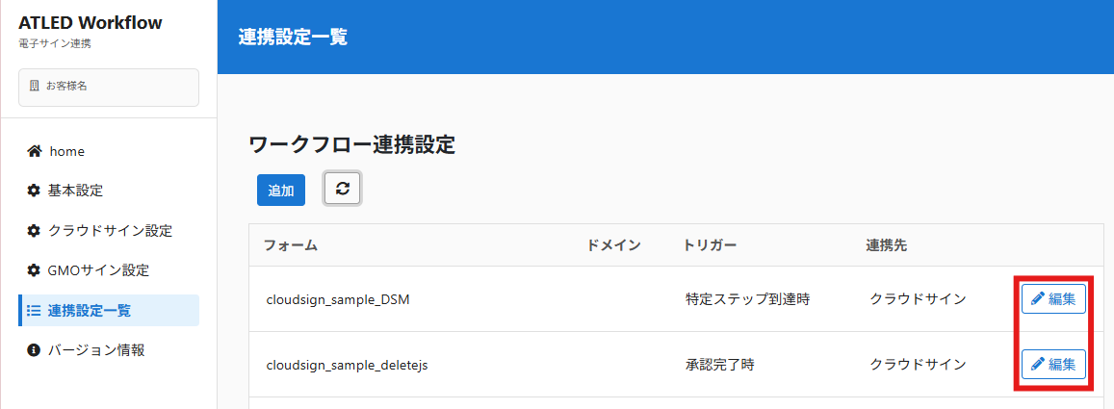Click 編集 for cloudsign_sample_deletejs row
1114x409 pixels.
[1053, 365]
